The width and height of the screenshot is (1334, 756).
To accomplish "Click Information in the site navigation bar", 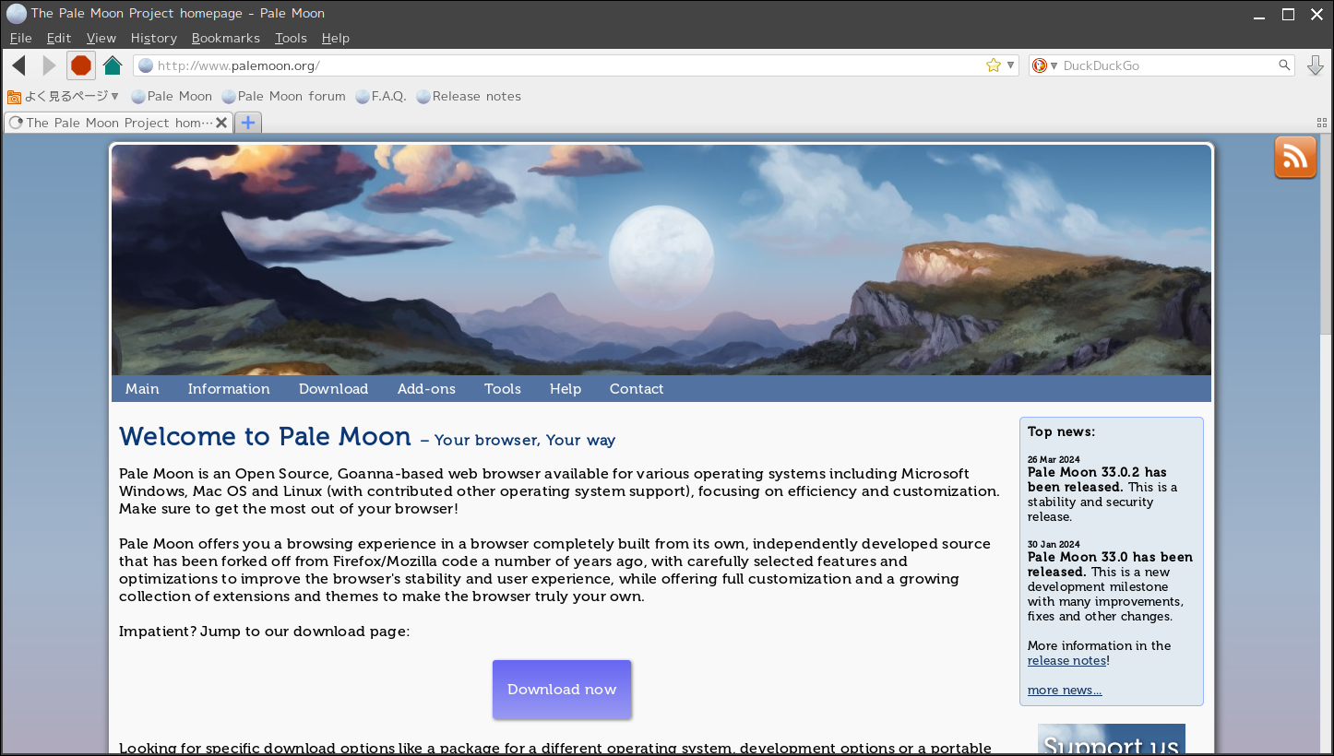I will 229,389.
